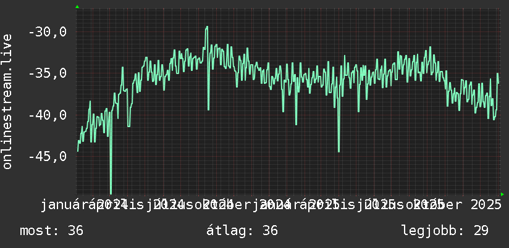Screen dimensions: 509x248
Task: Select the first data point of the line
Action: 78,151
